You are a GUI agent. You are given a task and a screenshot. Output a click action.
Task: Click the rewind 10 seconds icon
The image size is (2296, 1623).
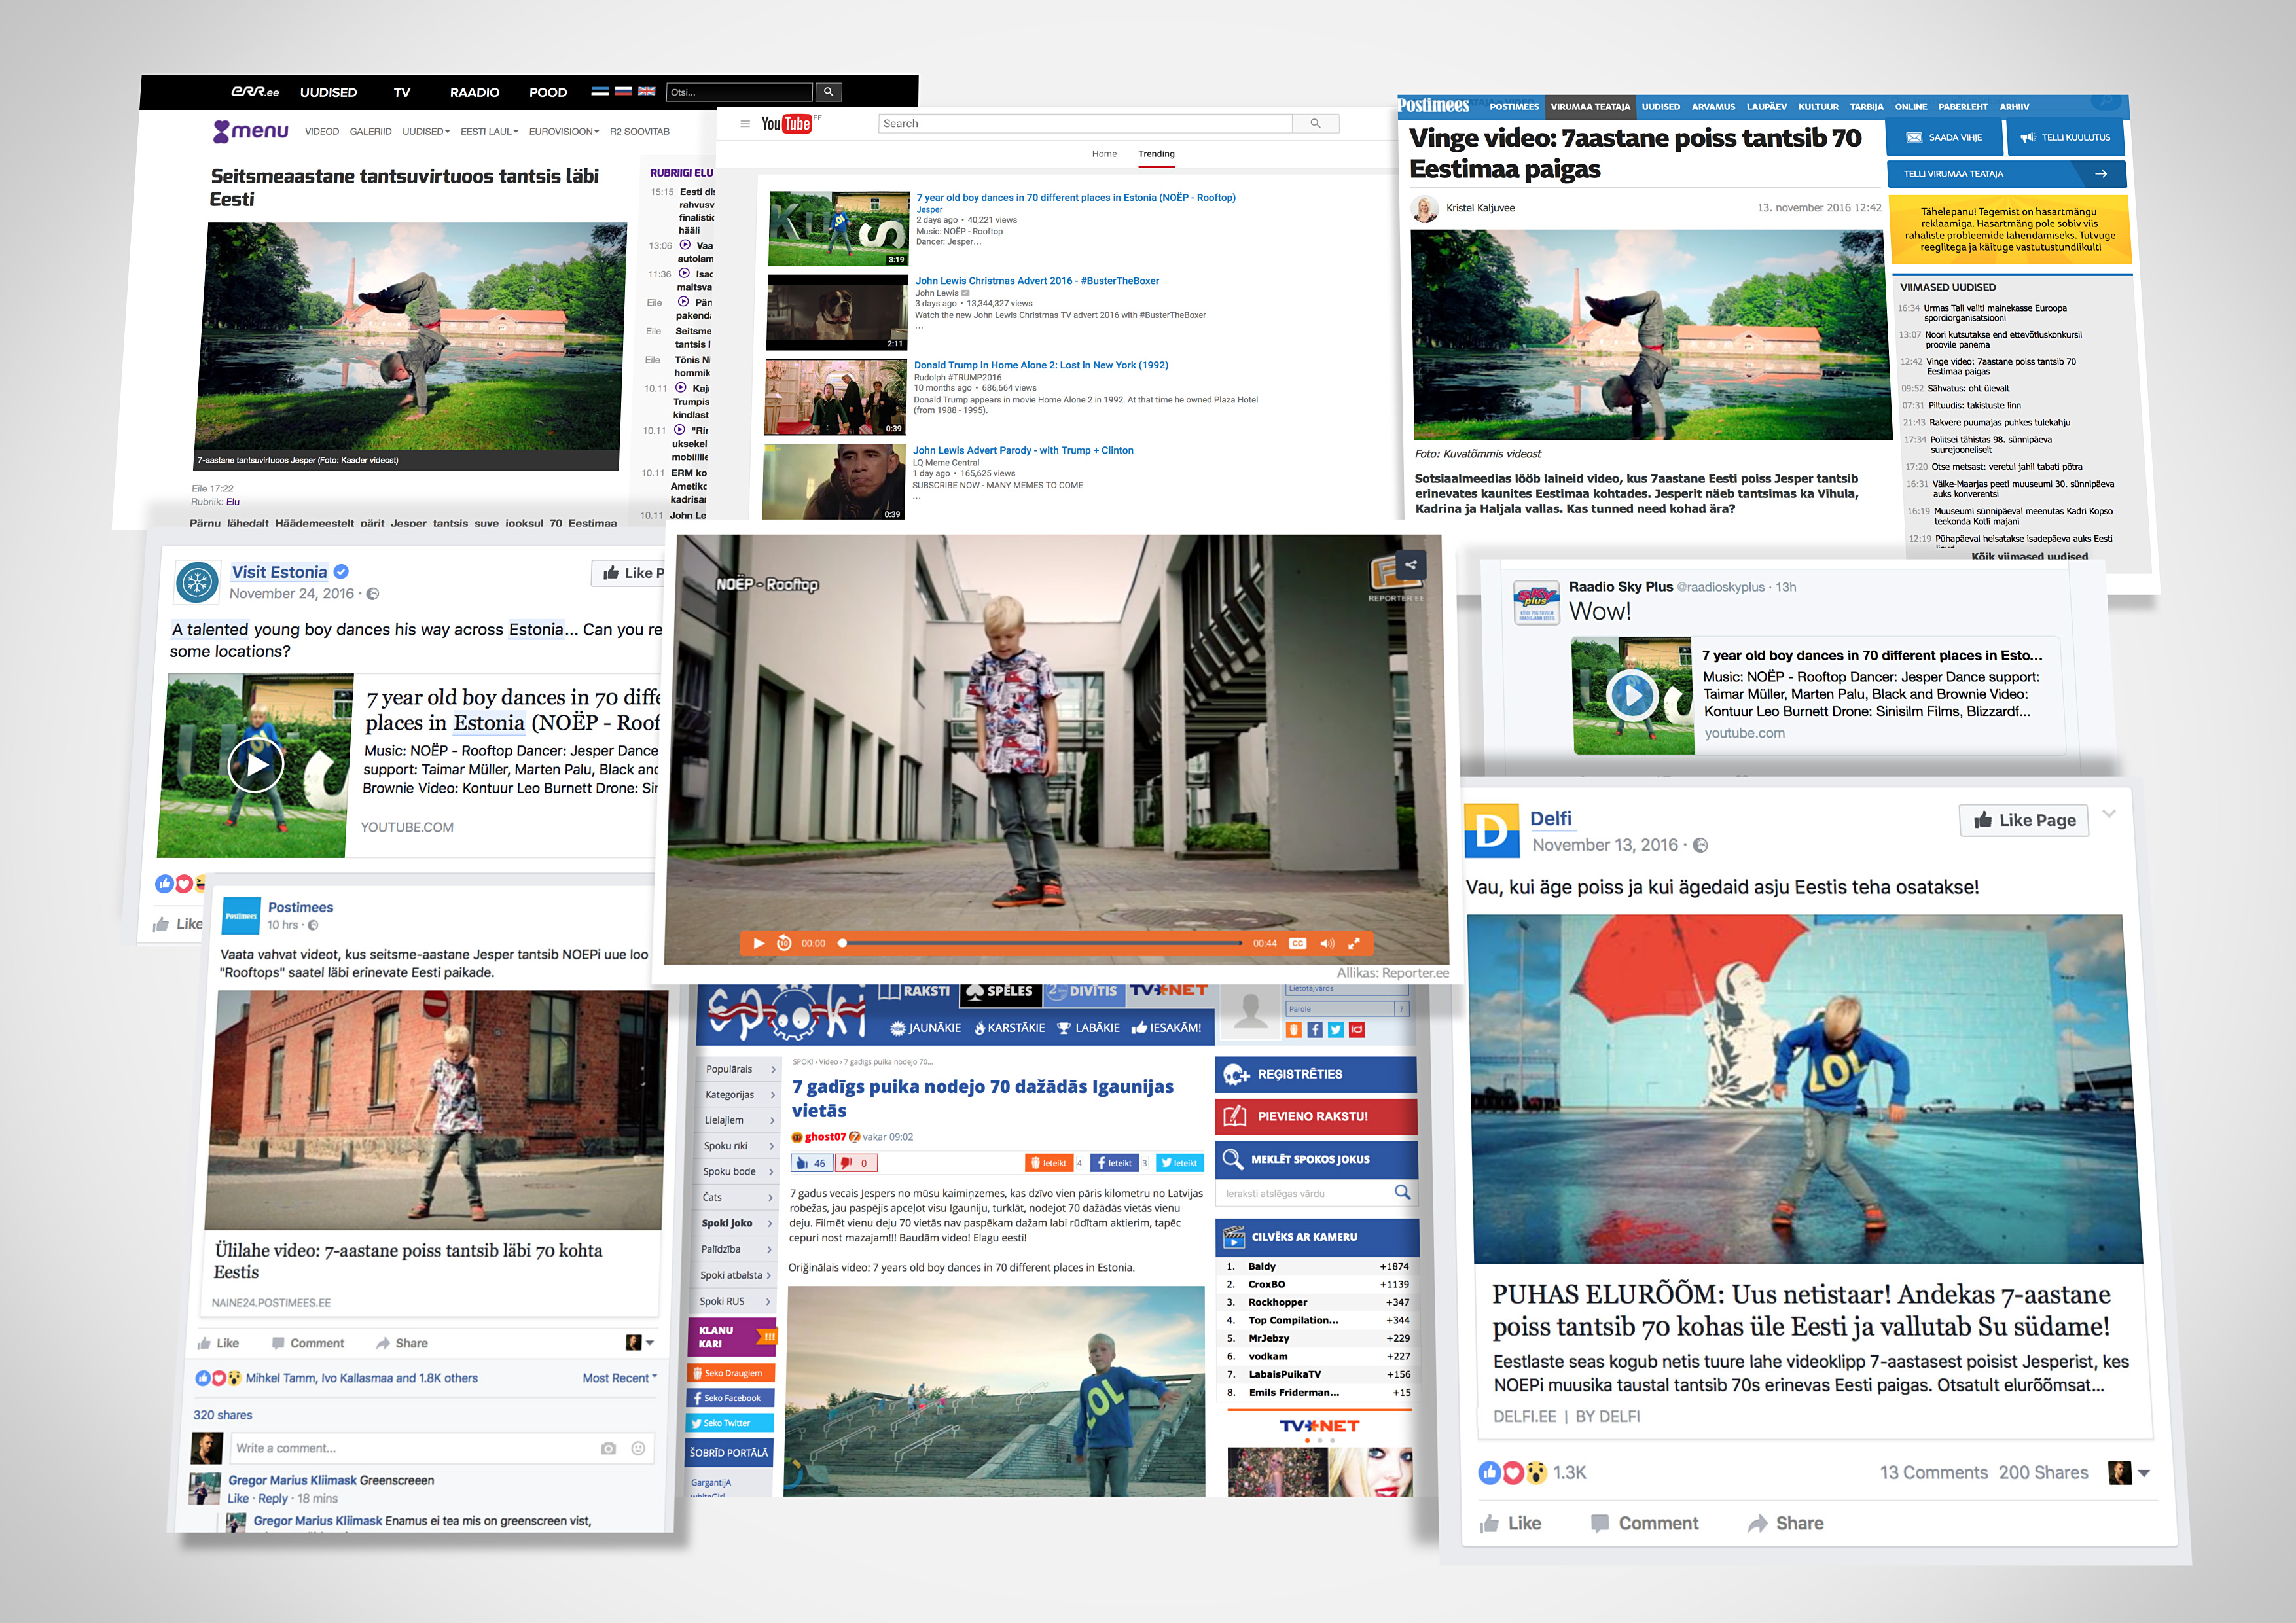point(784,943)
